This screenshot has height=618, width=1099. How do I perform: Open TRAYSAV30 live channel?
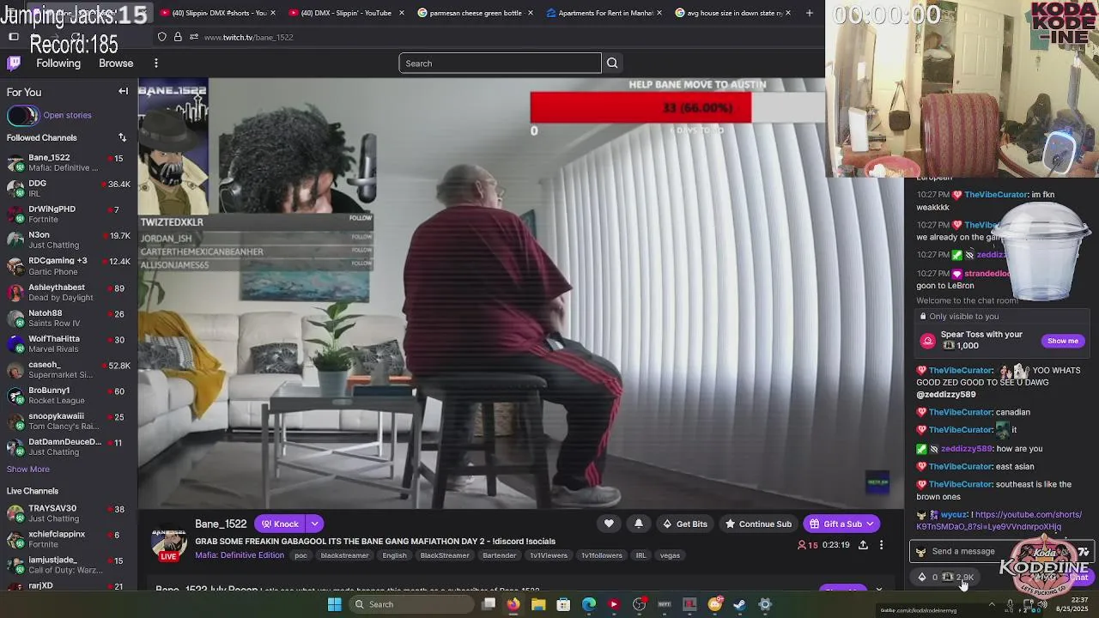pos(69,513)
